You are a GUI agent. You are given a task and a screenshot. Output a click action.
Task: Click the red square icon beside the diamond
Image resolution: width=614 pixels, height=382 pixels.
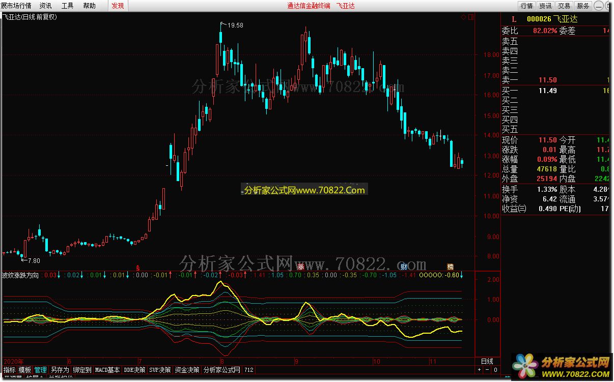tap(471, 17)
